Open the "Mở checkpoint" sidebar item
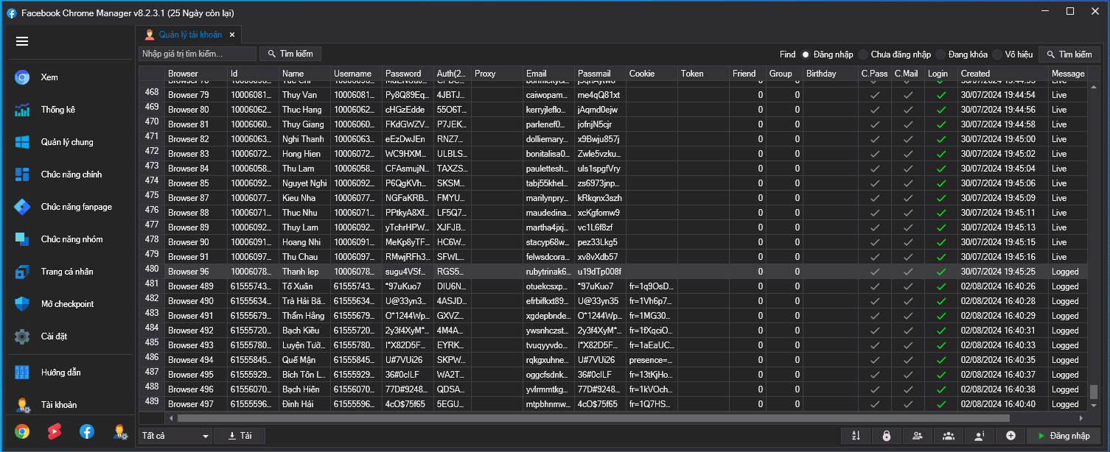Image resolution: width=1110 pixels, height=452 pixels. (68, 304)
